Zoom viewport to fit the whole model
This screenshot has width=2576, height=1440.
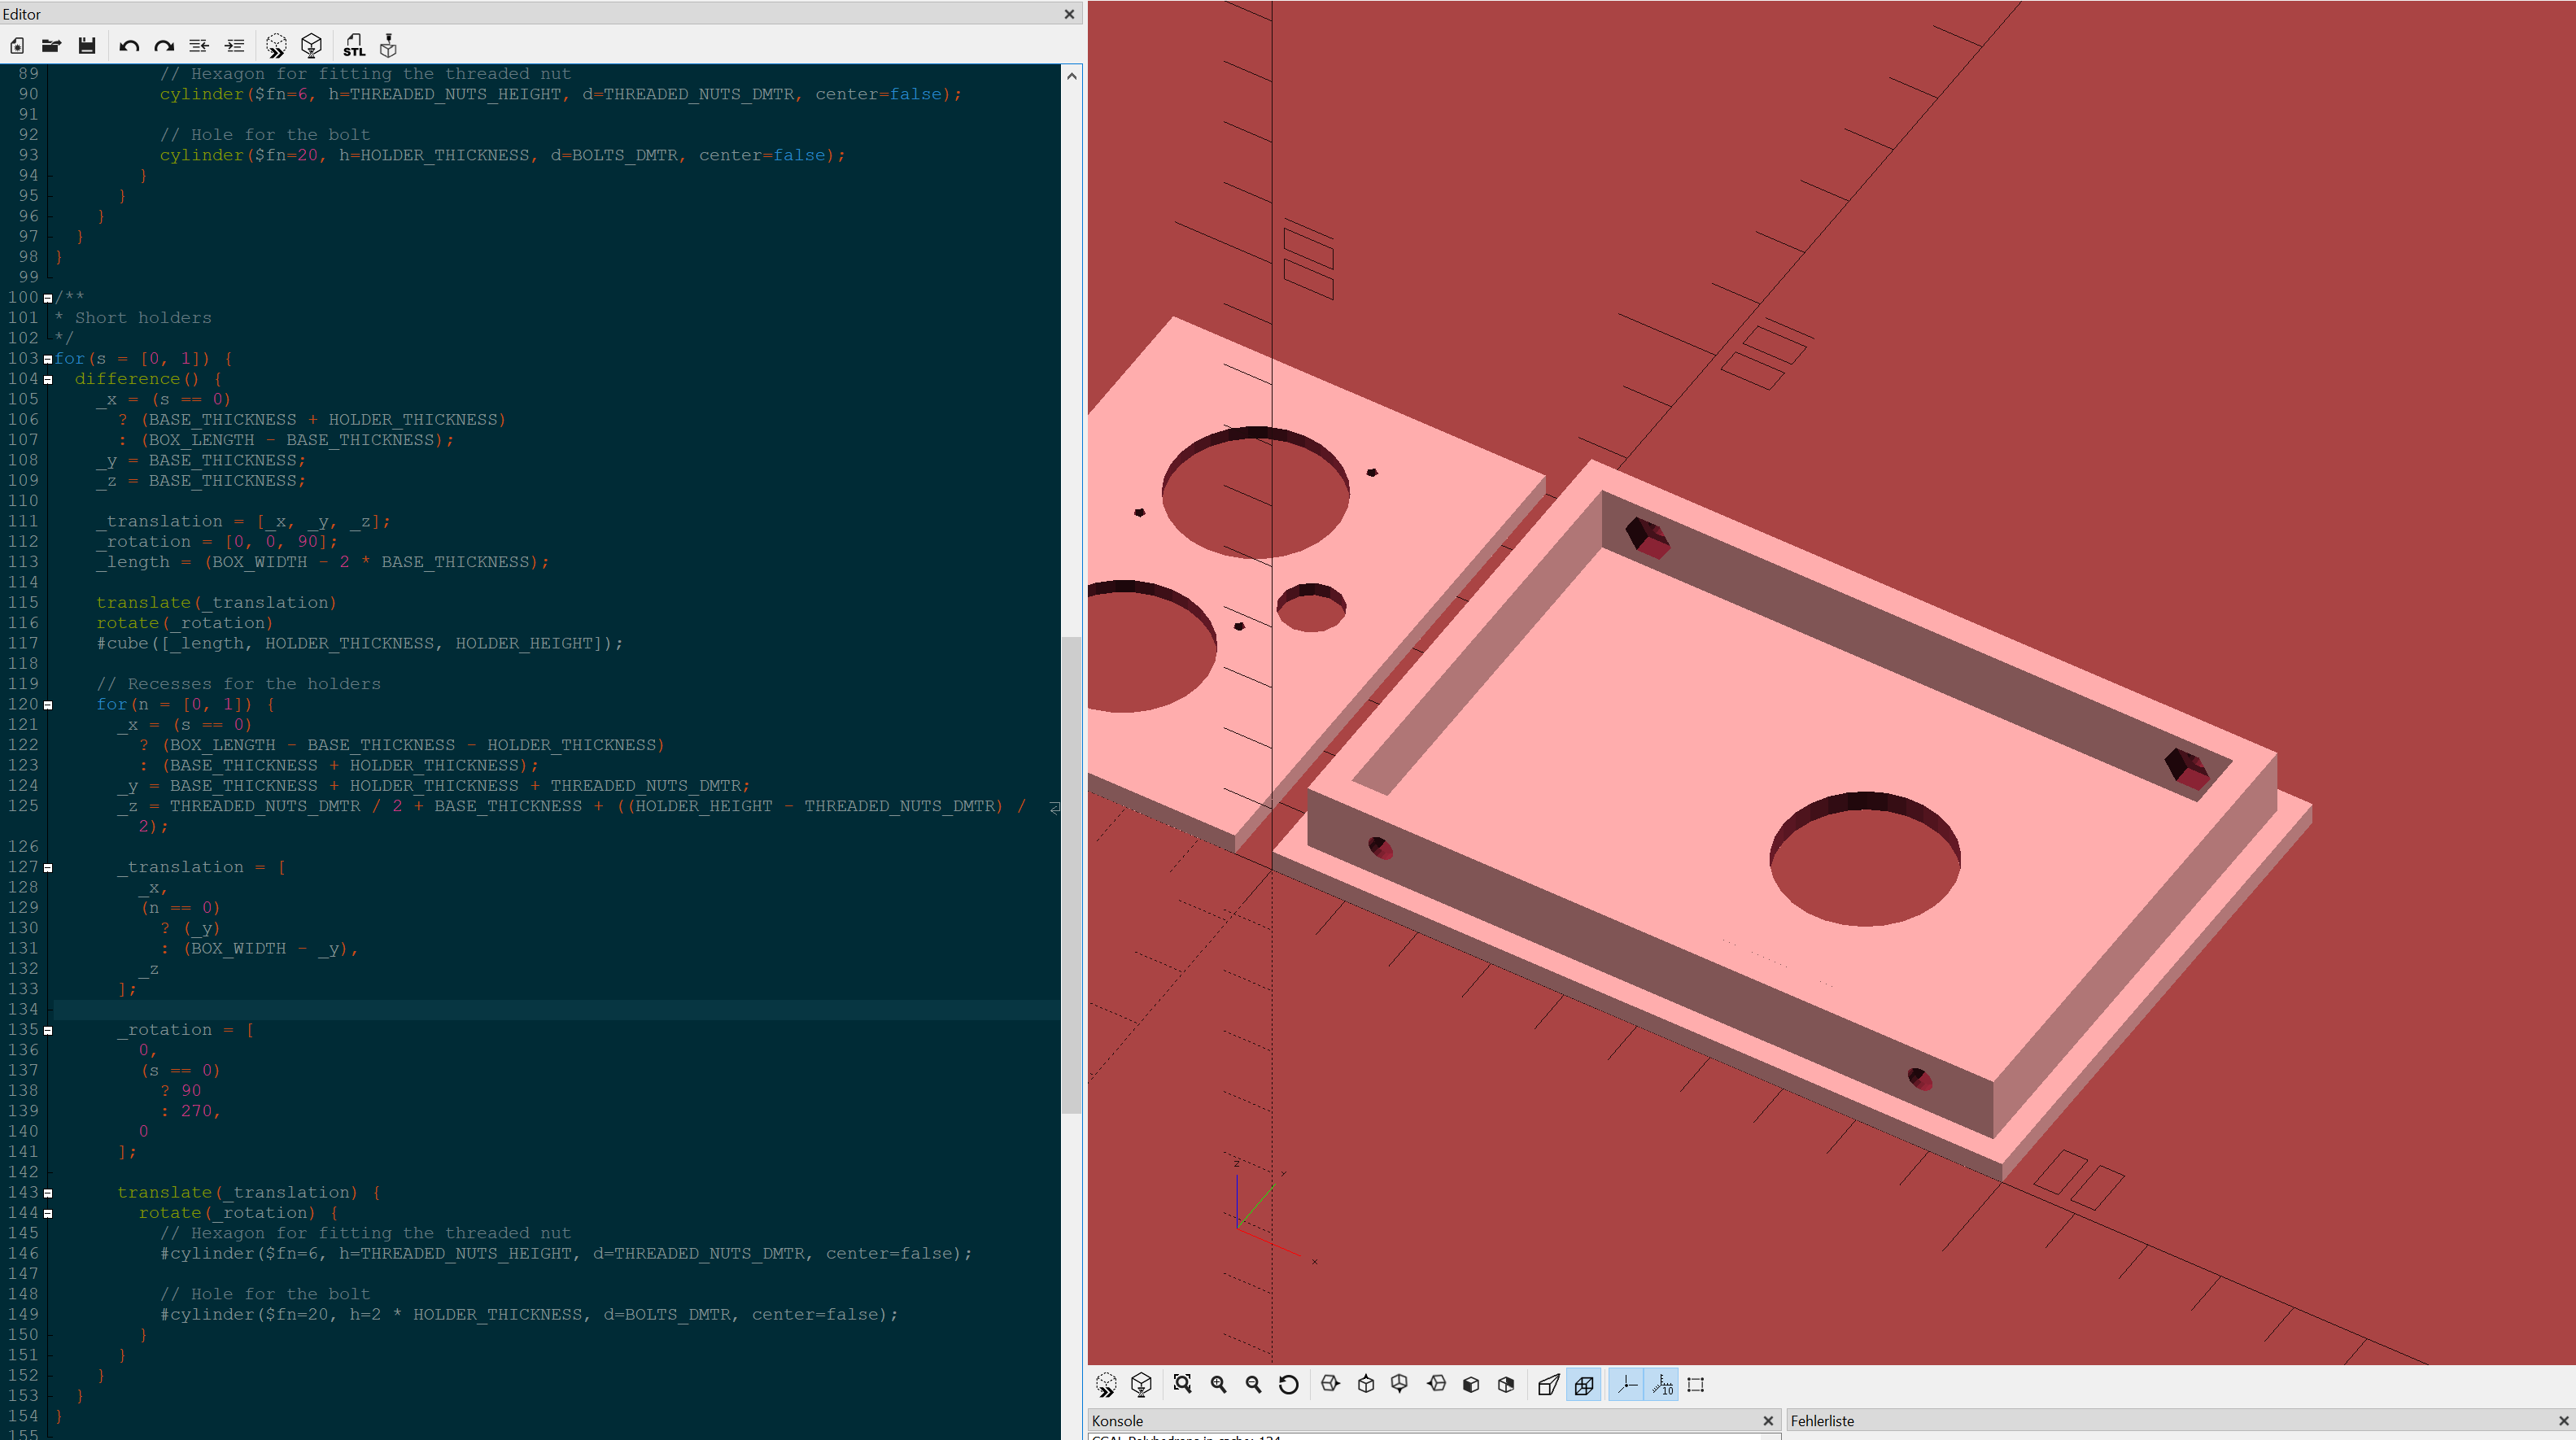click(x=1183, y=1385)
